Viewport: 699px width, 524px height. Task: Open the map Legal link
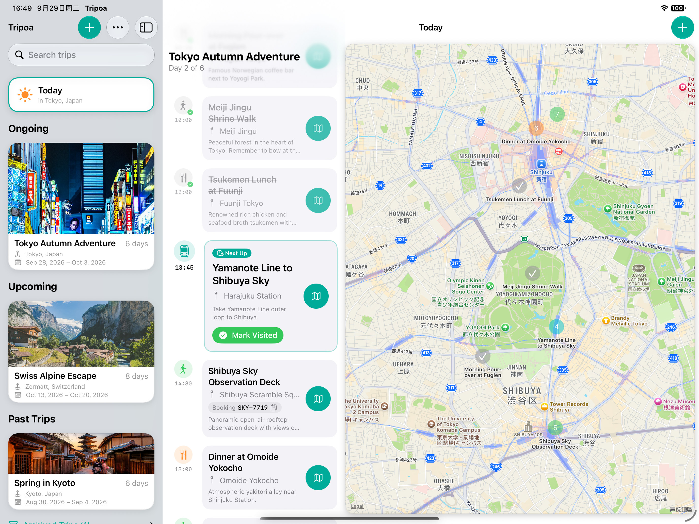pyautogui.click(x=357, y=506)
